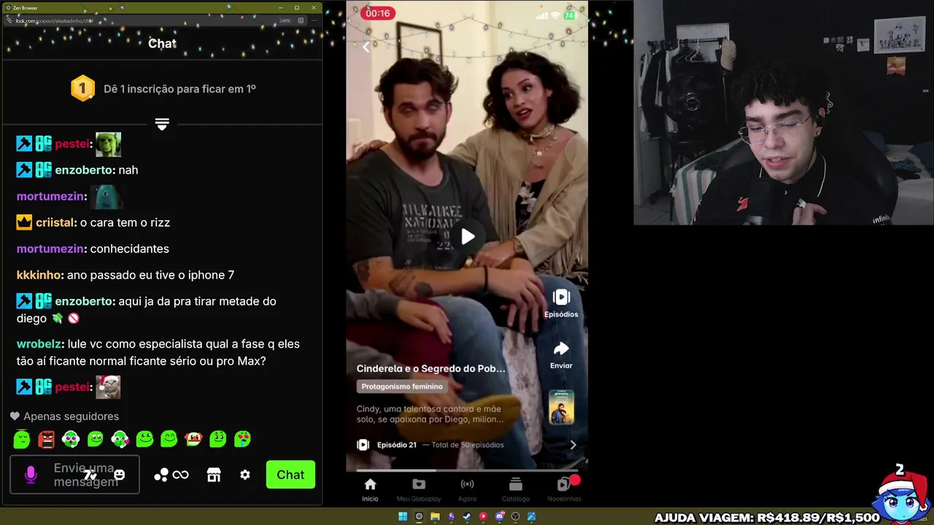Click the username wrobelz
This screenshot has height=525, width=934.
[39, 343]
